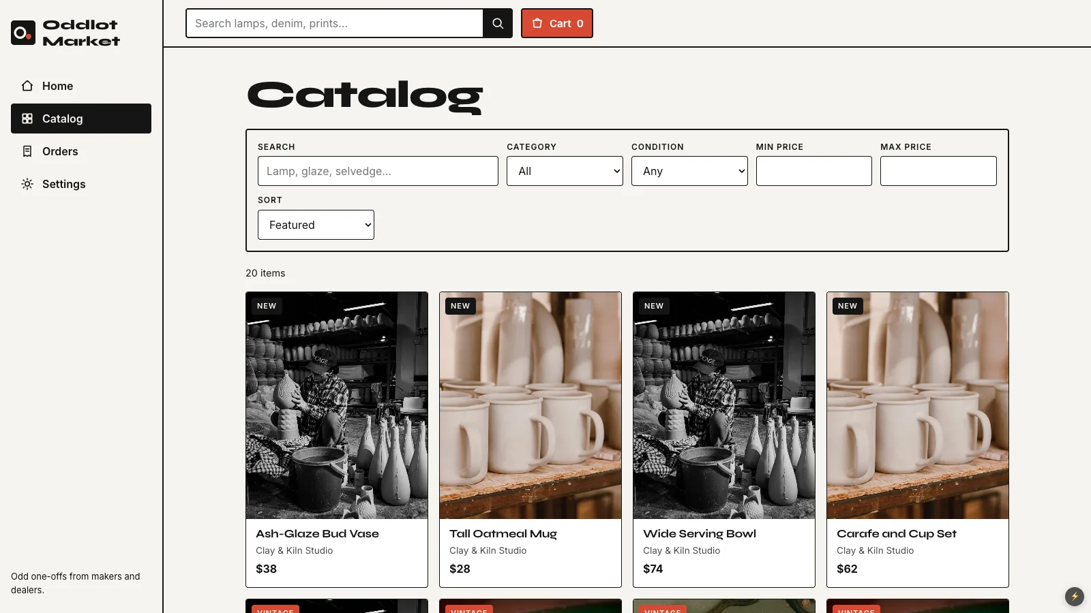Screen dimensions: 1091x613
Task: Click the Oddlot Market logo icon
Action: point(23,33)
